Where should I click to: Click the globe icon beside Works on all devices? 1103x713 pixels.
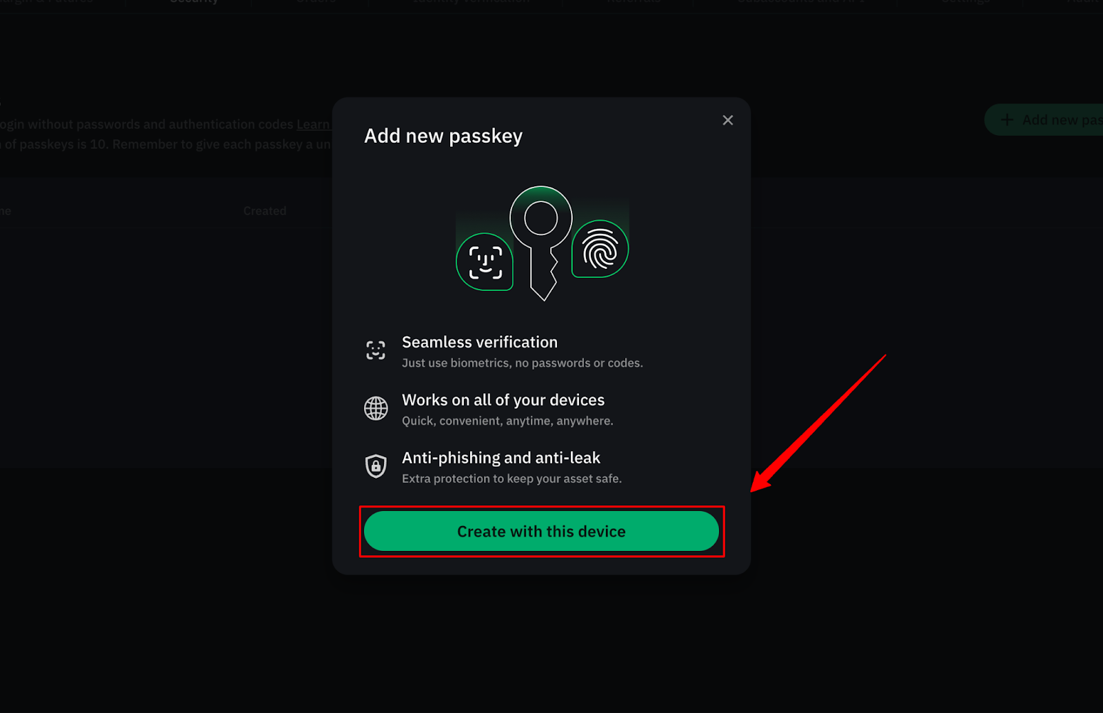point(376,408)
